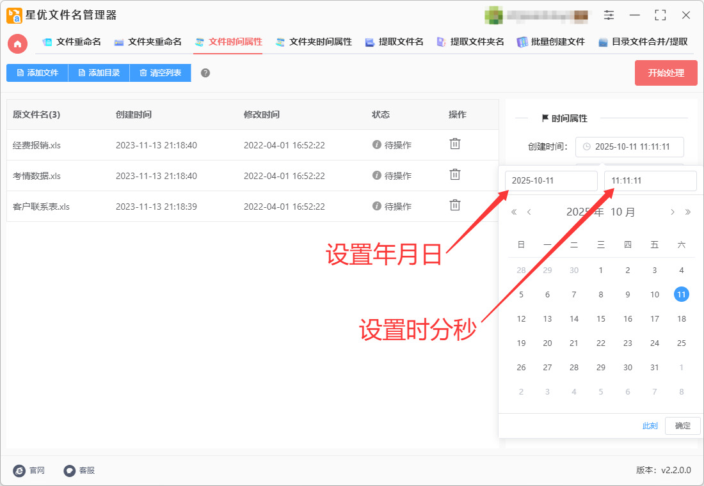Screen dimensions: 704x486
Task: Click the time input showing 11:11:11
Action: click(650, 181)
